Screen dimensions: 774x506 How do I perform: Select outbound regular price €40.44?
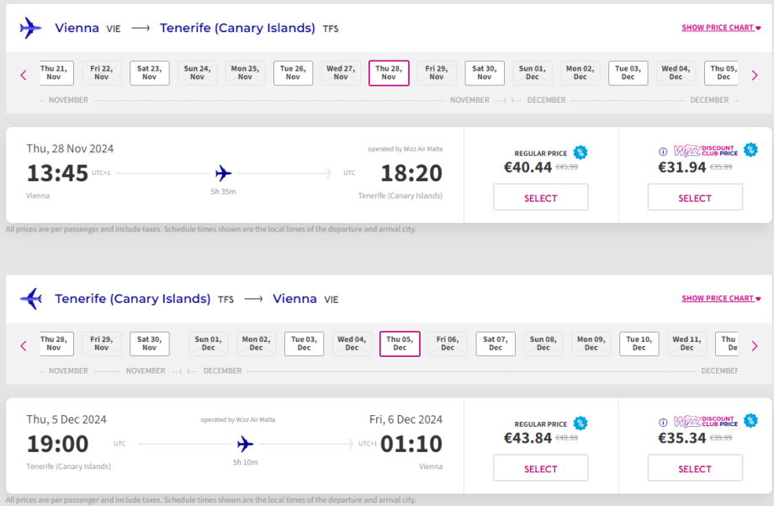click(540, 198)
